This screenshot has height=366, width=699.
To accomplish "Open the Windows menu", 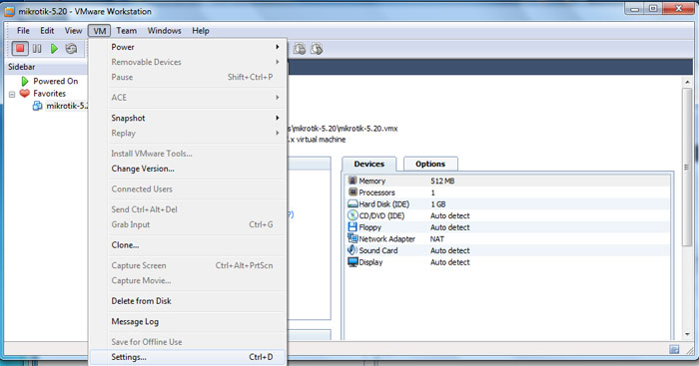I will pyautogui.click(x=165, y=31).
